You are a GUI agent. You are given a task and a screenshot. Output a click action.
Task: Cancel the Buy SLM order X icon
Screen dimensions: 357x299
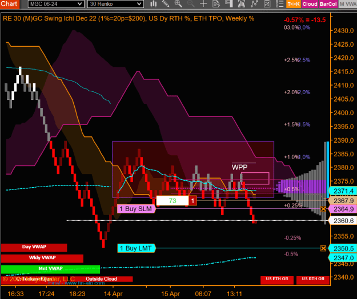323,209
